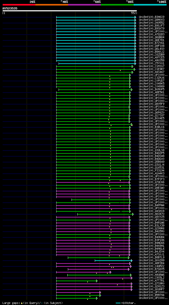Open the UniRef100_B7ZY61 hit label
Image resolution: width=169 pixels, height=305 pixels.
152,43
